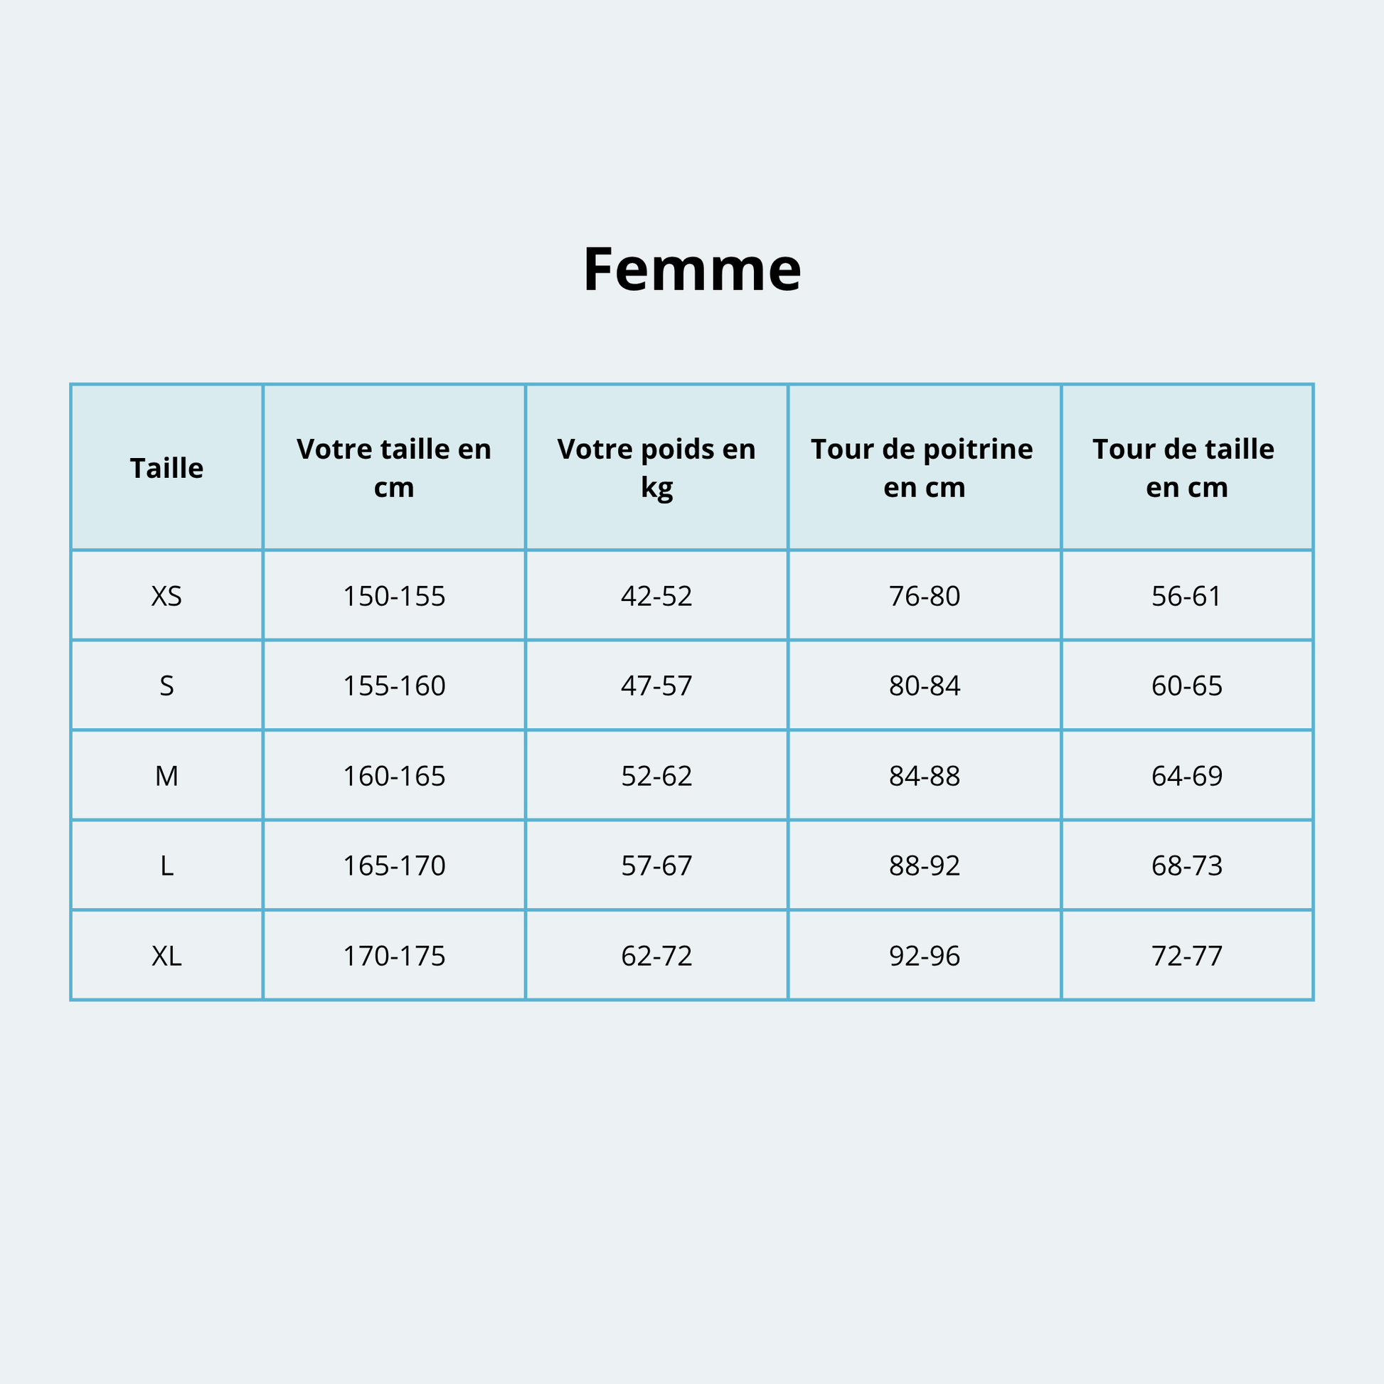Select the Tour de poitrine header

pos(924,468)
